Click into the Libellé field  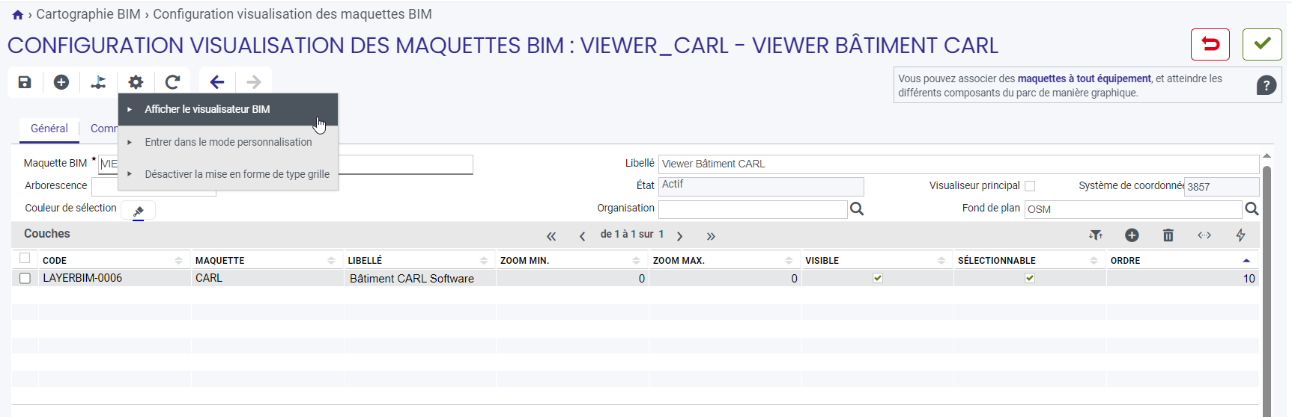click(959, 164)
